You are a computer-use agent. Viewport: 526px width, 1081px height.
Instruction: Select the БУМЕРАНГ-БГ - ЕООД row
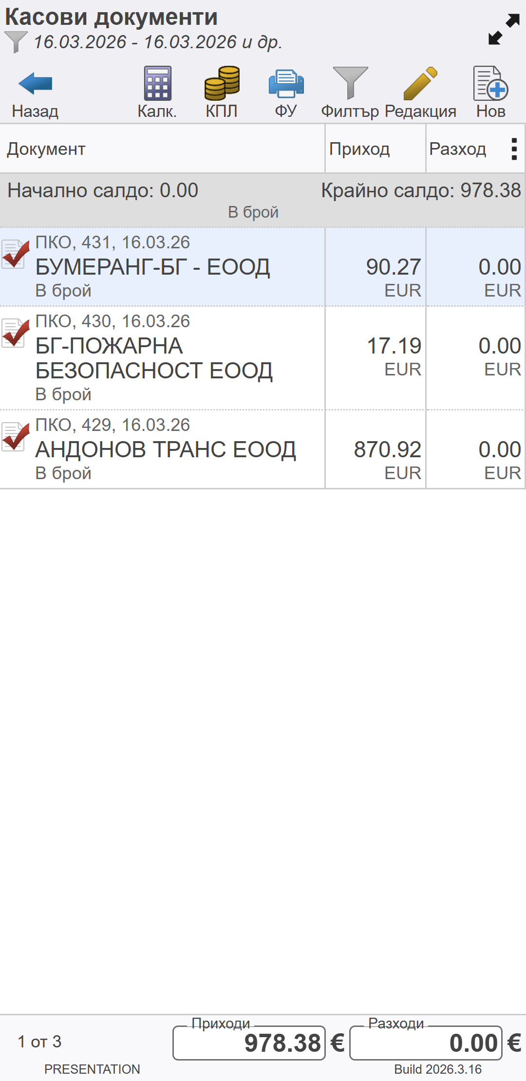[153, 267]
